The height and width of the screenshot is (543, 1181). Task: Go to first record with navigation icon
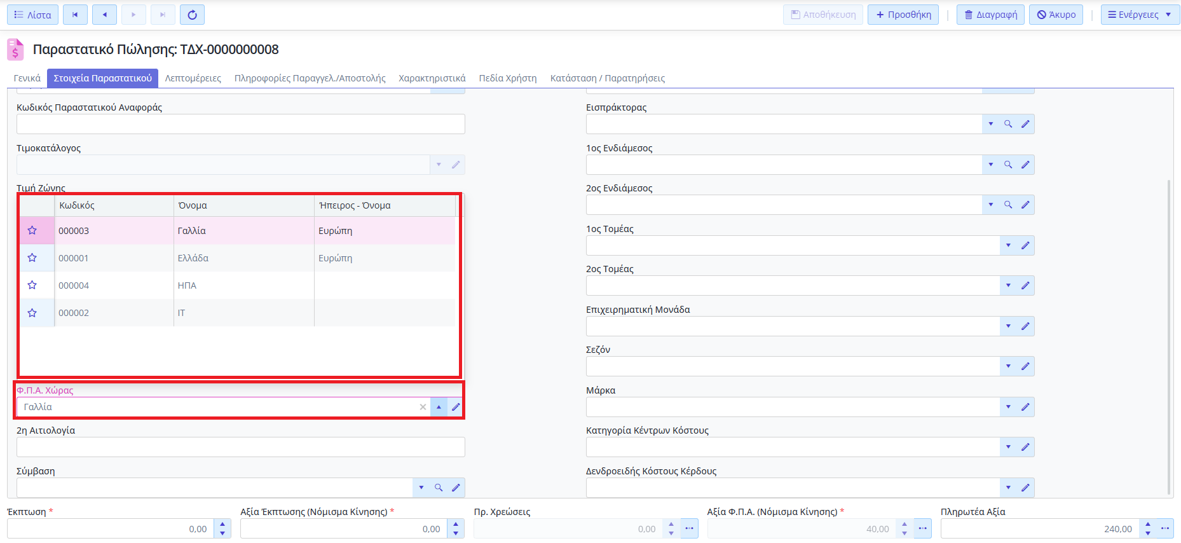[75, 15]
